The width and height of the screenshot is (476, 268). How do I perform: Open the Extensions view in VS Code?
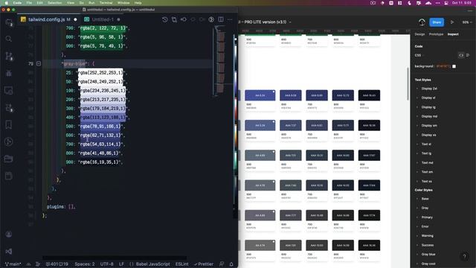(x=9, y=107)
